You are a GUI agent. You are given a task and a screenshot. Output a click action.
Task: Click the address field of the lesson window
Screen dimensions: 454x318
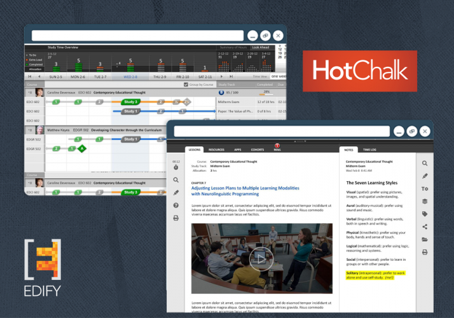pyautogui.click(x=282, y=131)
